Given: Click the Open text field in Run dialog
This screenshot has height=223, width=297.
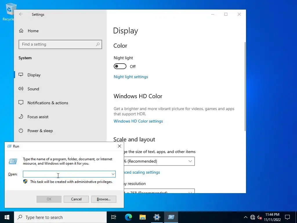Looking at the screenshot, I should (x=67, y=174).
